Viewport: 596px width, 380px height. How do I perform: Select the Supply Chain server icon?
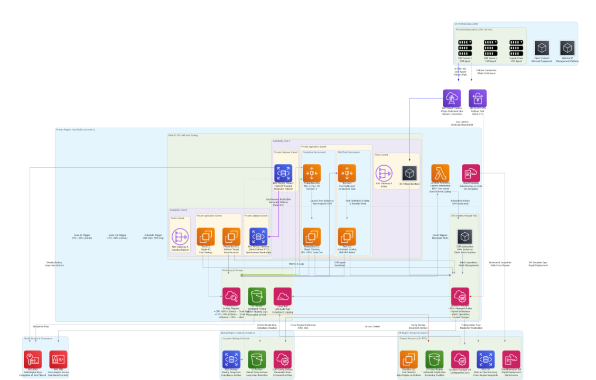pyautogui.click(x=516, y=47)
